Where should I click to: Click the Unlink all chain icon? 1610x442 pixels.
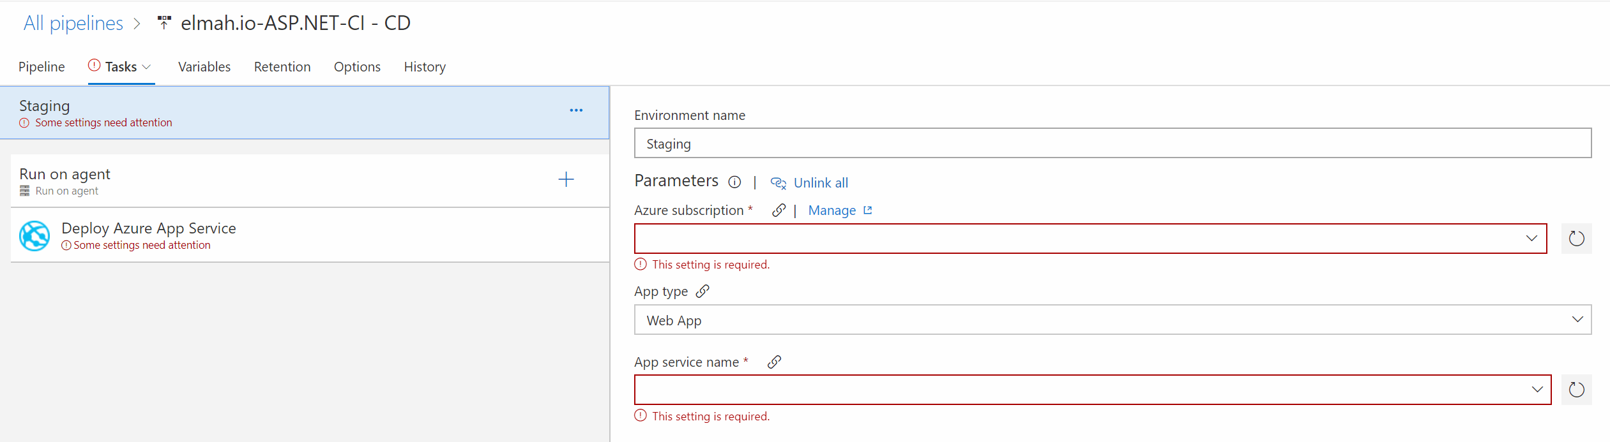click(x=778, y=183)
